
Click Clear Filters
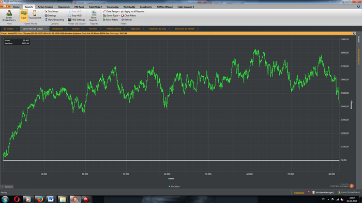(129, 15)
